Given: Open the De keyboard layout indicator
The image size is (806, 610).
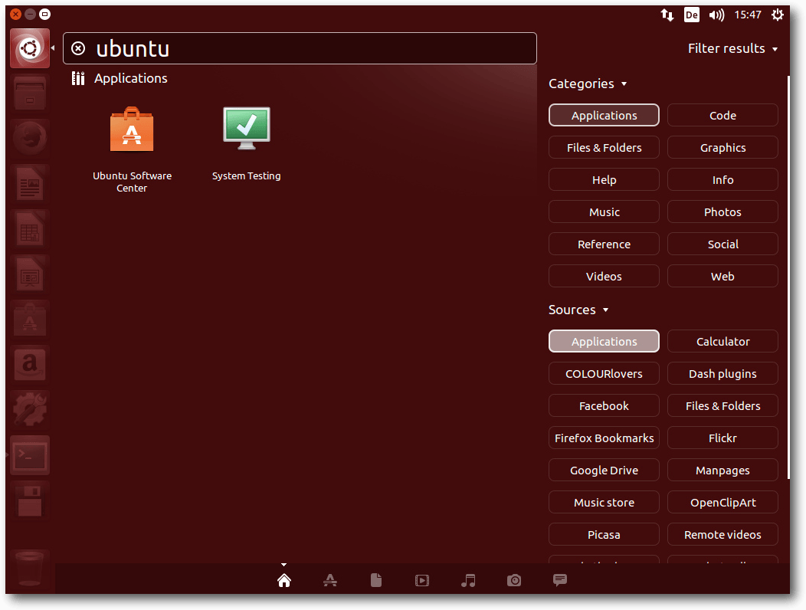Looking at the screenshot, I should [x=692, y=15].
